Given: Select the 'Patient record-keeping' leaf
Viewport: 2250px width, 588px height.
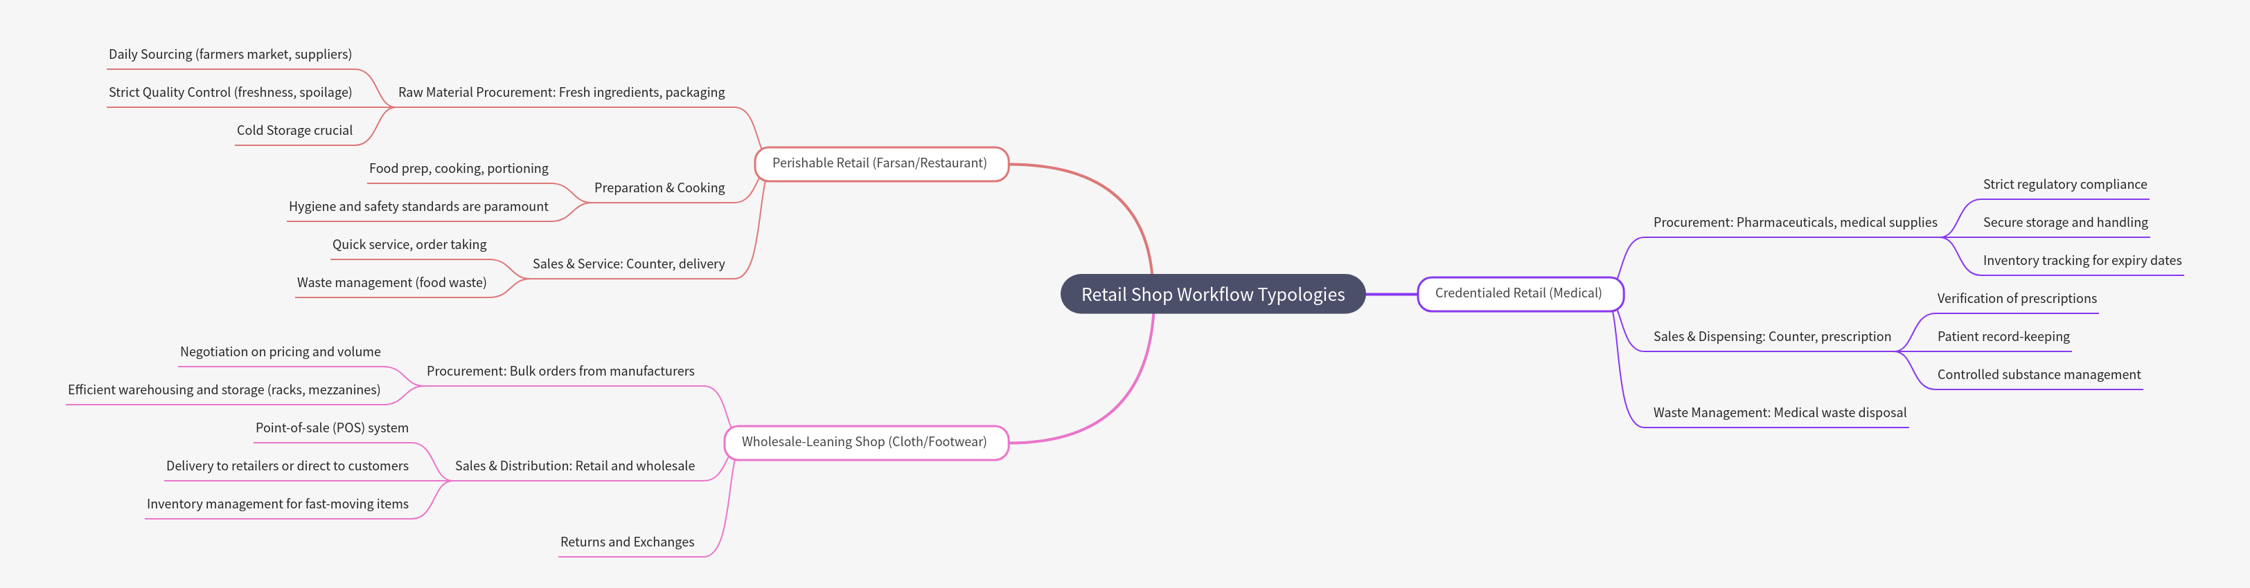Looking at the screenshot, I should point(2003,337).
